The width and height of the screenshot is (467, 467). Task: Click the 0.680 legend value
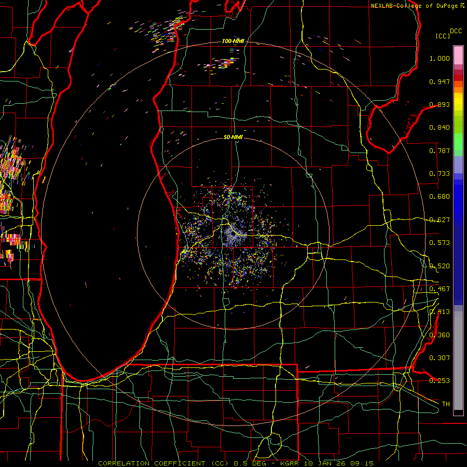point(439,197)
